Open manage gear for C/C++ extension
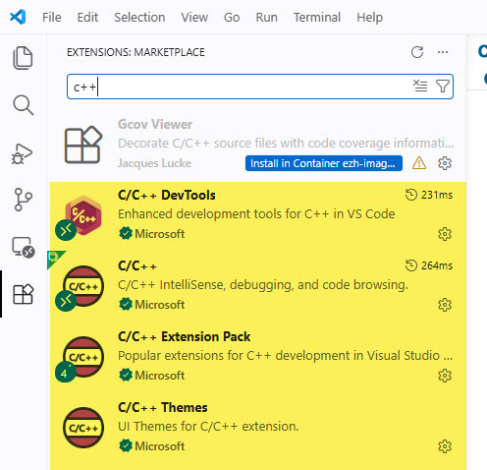 (445, 305)
